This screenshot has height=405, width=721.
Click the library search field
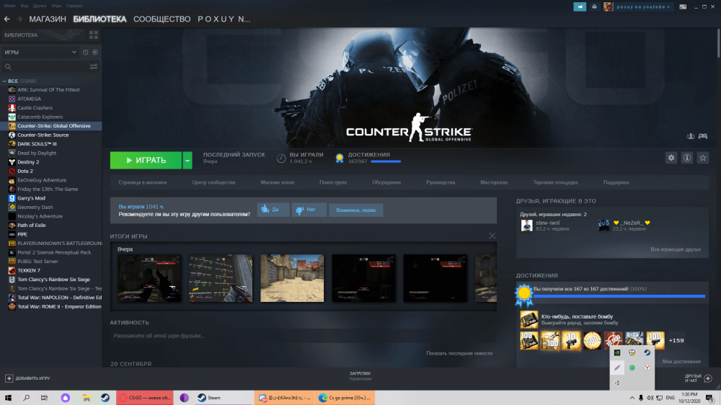coord(46,66)
